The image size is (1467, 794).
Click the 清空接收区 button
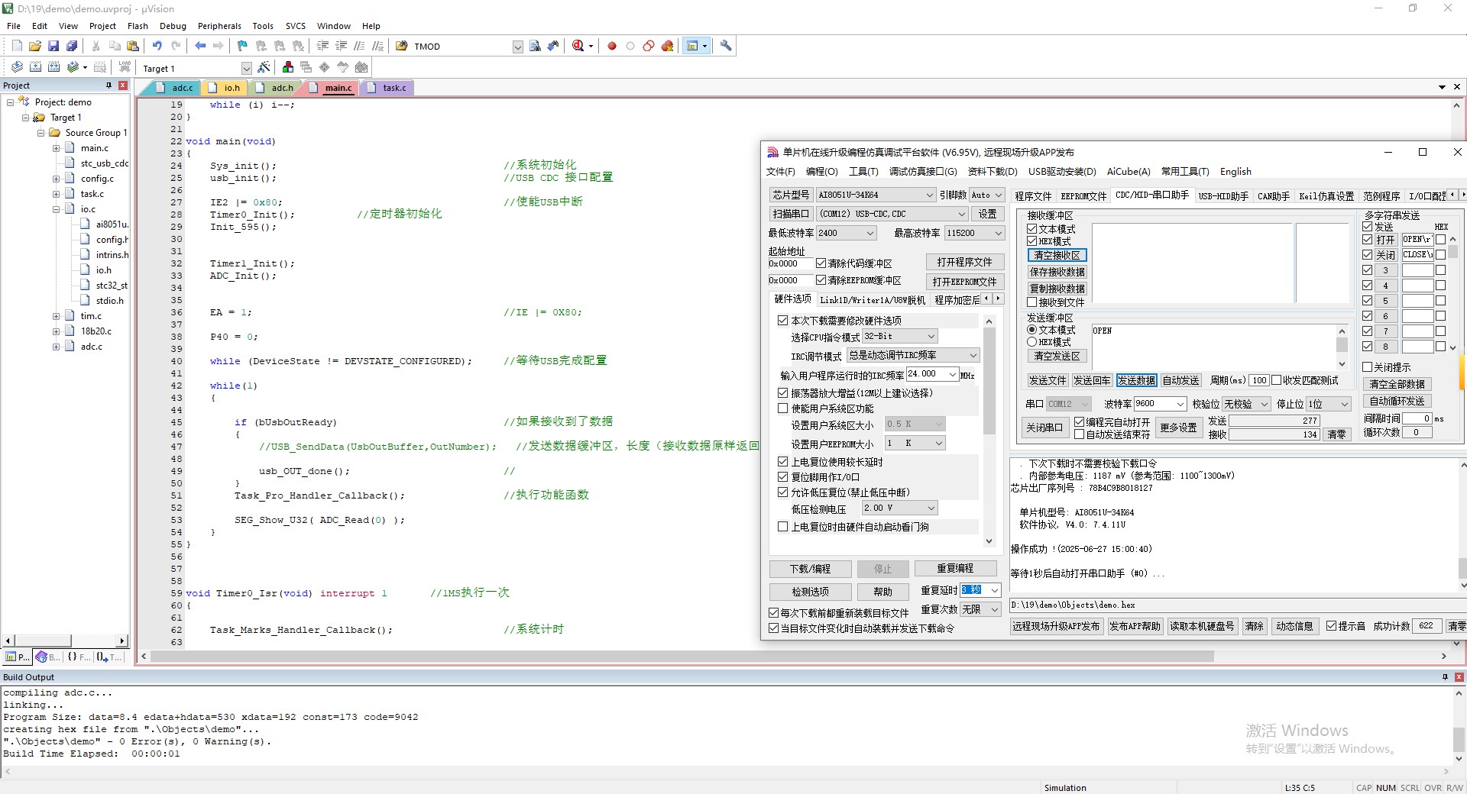click(1057, 255)
